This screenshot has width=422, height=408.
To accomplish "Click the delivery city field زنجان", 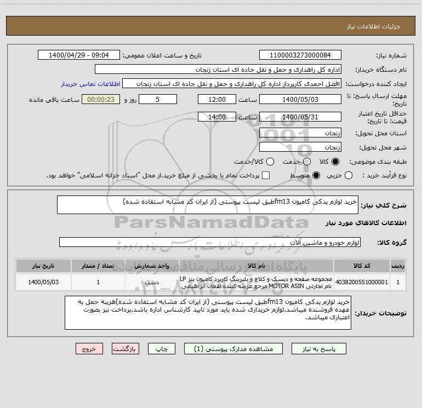I will point(300,147).
